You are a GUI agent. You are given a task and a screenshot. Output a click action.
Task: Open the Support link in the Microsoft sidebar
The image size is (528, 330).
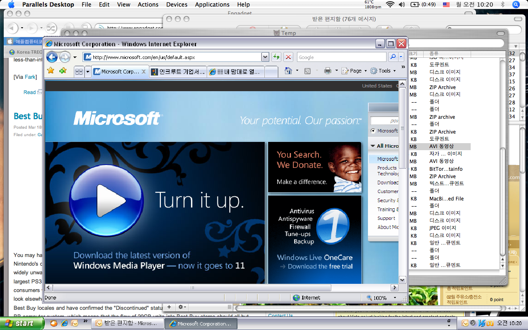(386, 218)
